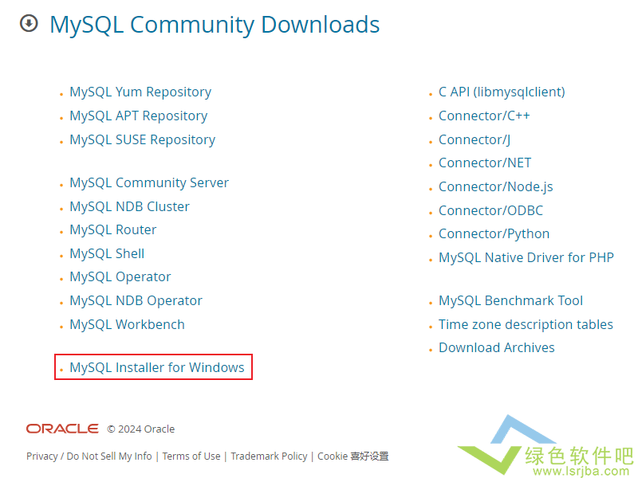
Task: Open Cookie 喜好设置 preferences
Action: coord(352,456)
